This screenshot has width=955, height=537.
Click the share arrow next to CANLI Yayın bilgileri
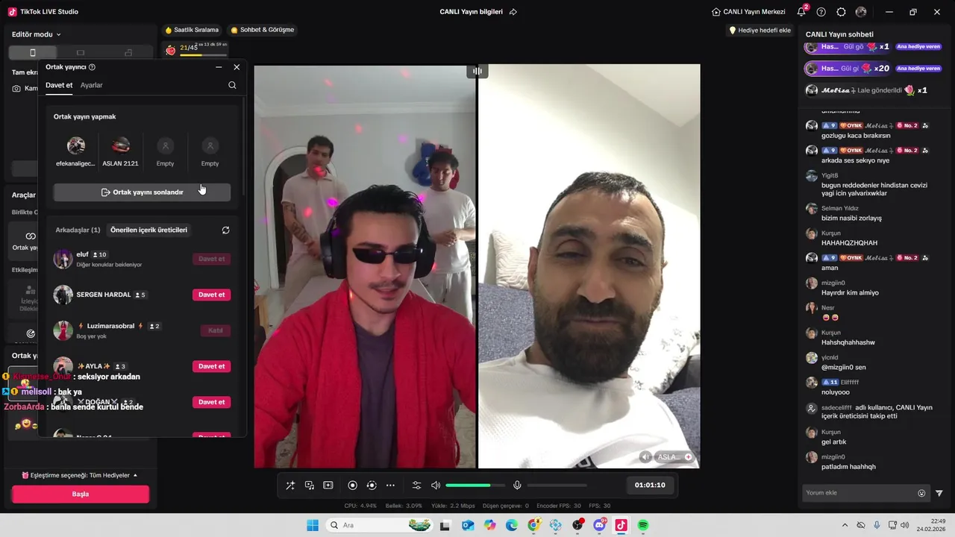pos(513,12)
